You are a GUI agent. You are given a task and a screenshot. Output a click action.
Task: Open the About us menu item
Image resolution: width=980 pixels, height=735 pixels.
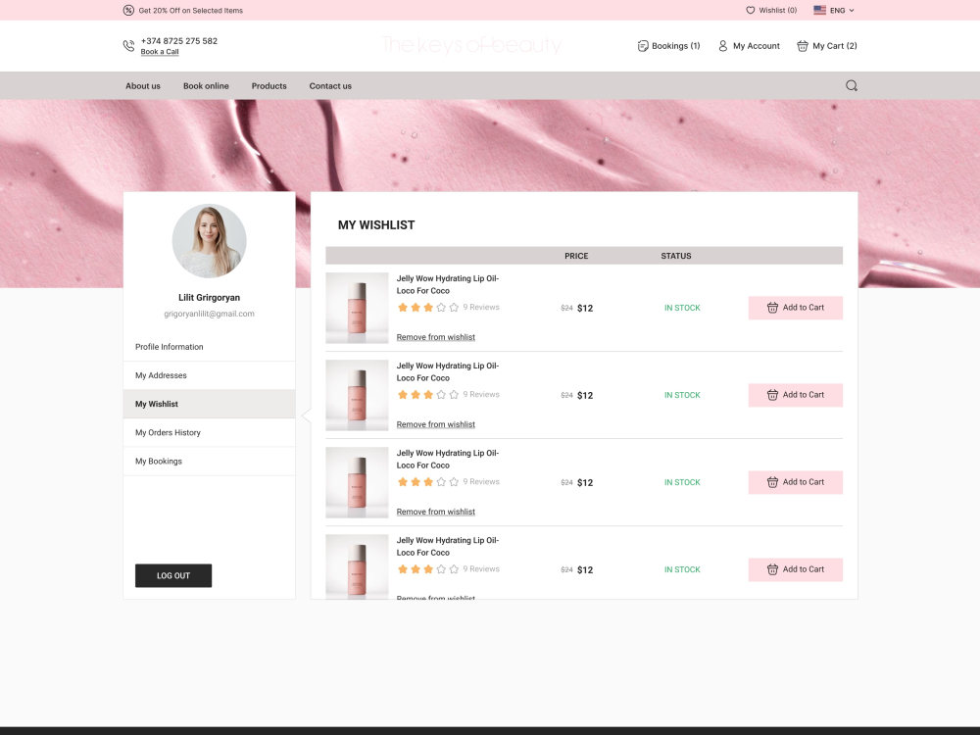point(142,85)
